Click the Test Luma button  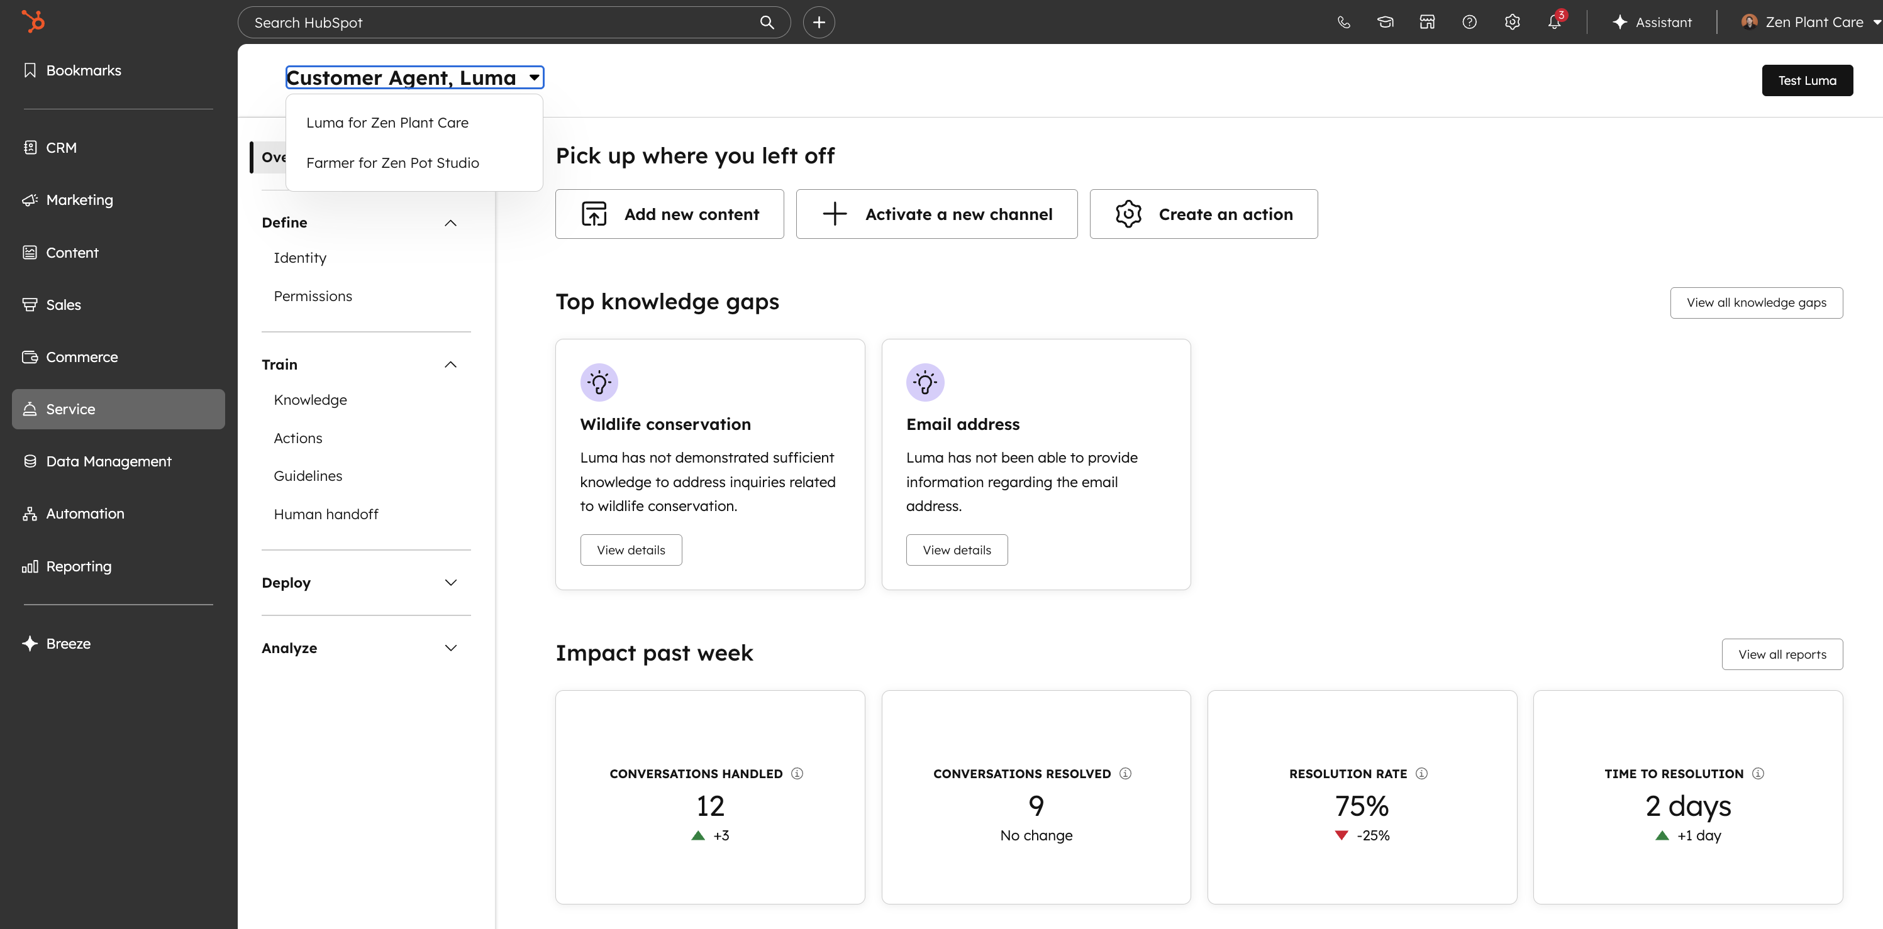click(1807, 80)
